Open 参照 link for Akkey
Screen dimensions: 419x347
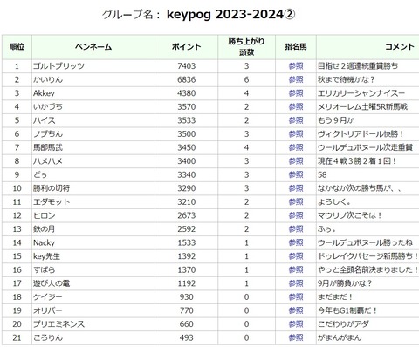pos(296,93)
